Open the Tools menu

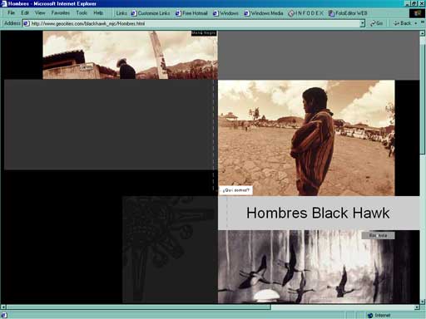[82, 12]
